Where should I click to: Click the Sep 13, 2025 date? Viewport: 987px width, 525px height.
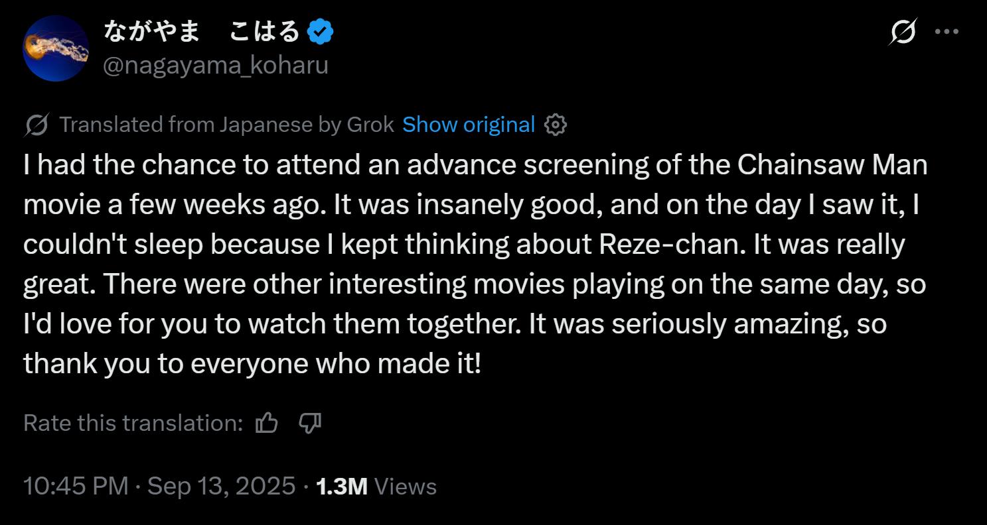click(x=221, y=487)
